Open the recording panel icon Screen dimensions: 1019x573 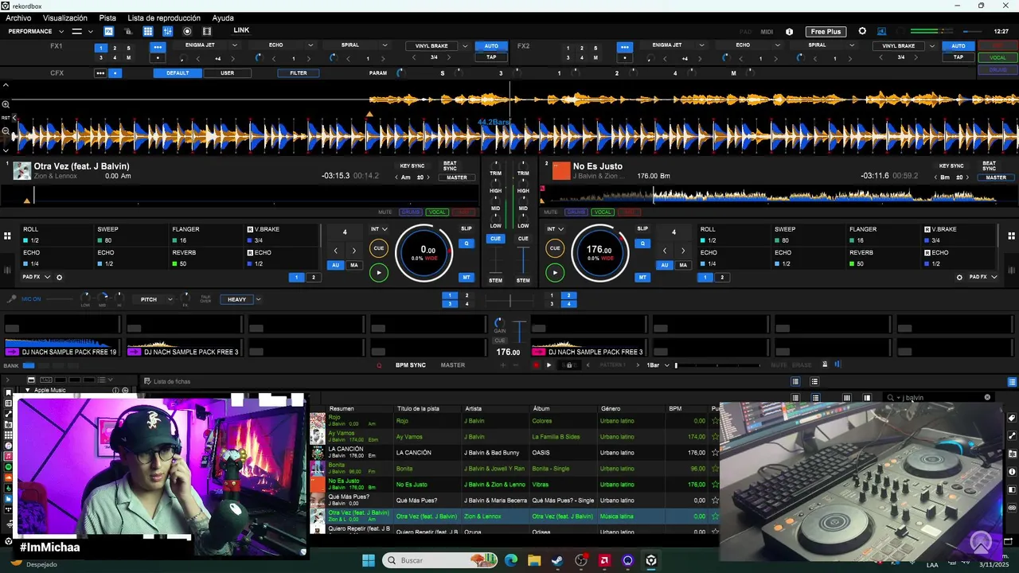click(187, 31)
